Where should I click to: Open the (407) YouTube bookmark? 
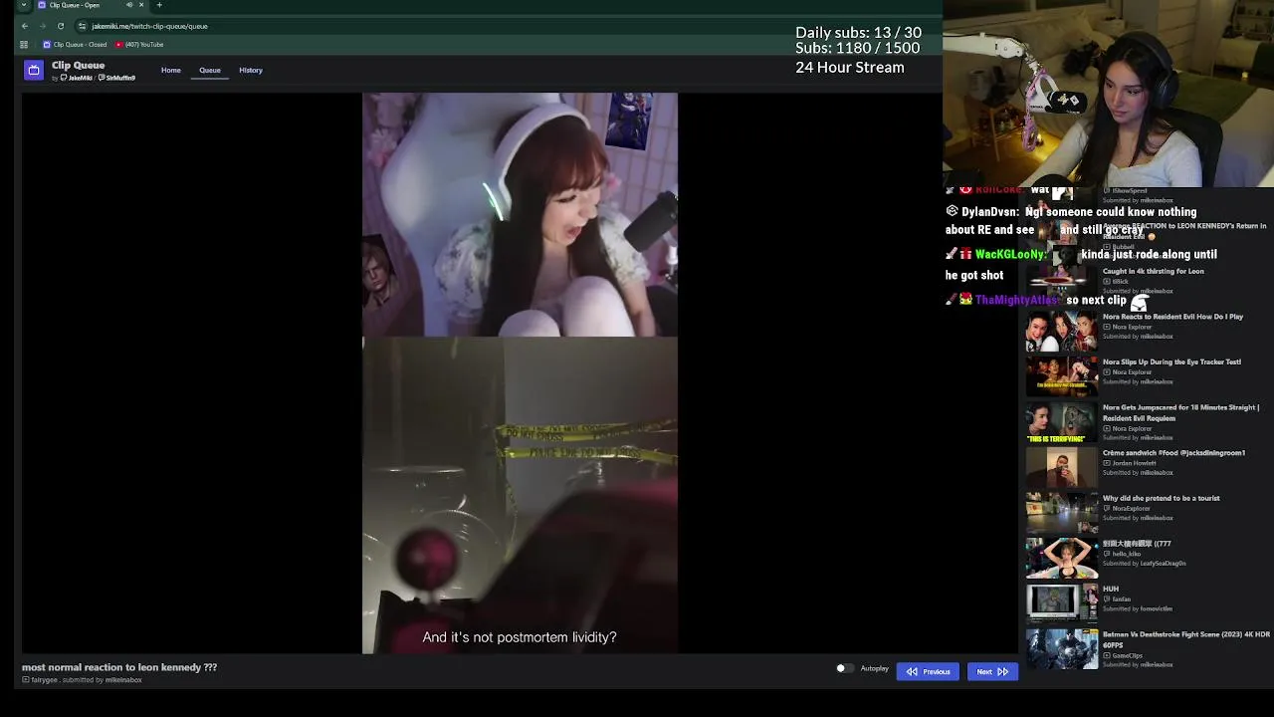coord(139,45)
